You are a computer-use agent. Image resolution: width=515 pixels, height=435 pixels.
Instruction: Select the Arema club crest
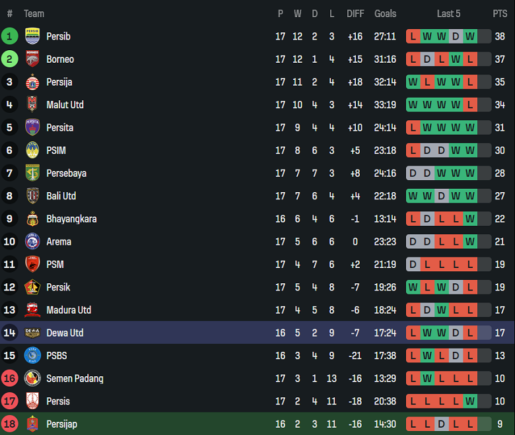coord(32,242)
